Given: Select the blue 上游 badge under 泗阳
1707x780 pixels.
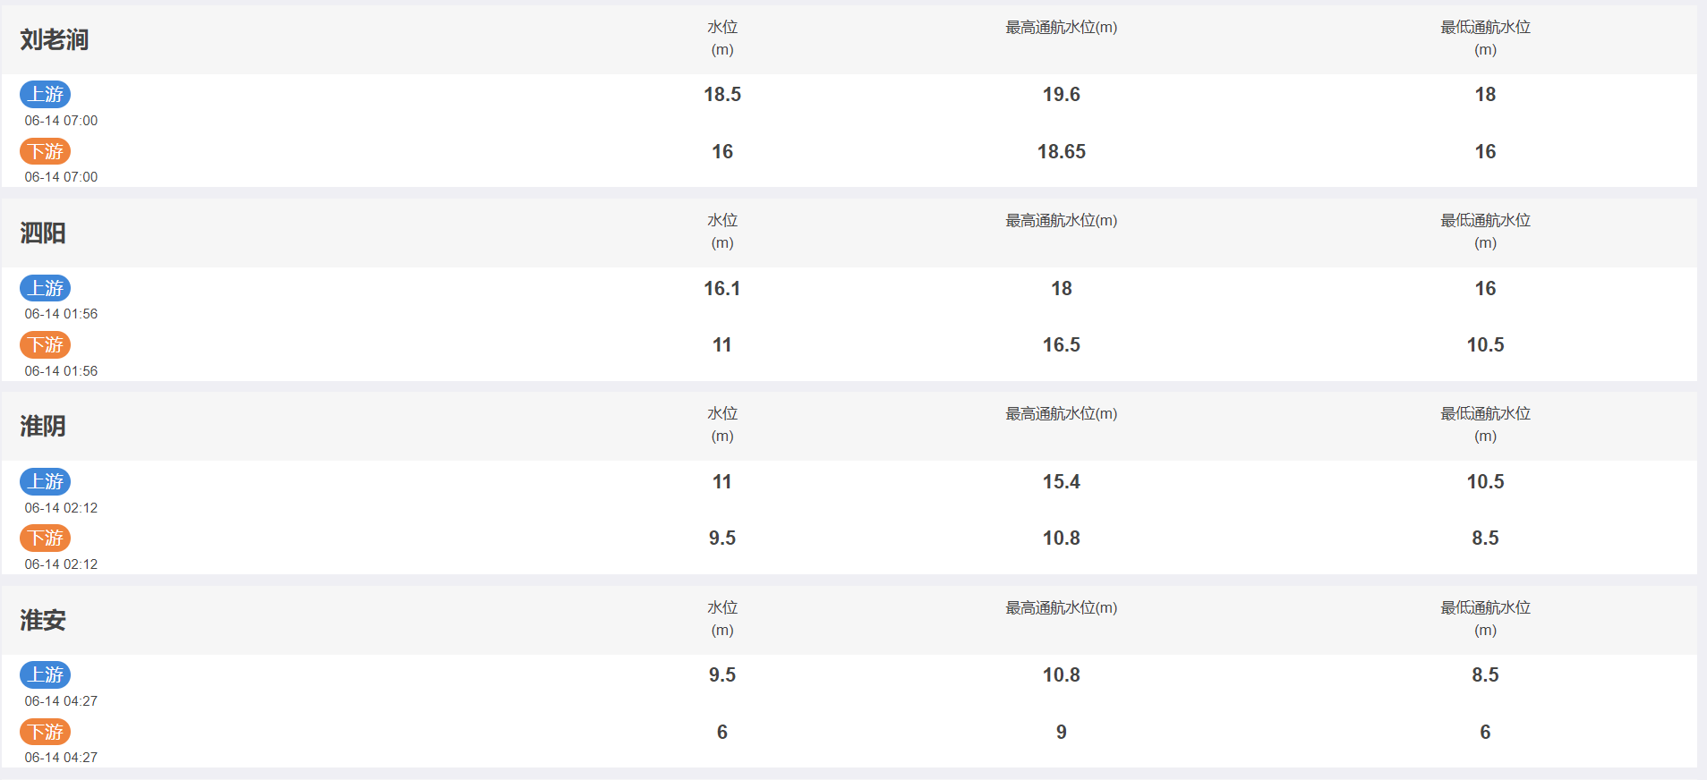Looking at the screenshot, I should coord(46,288).
